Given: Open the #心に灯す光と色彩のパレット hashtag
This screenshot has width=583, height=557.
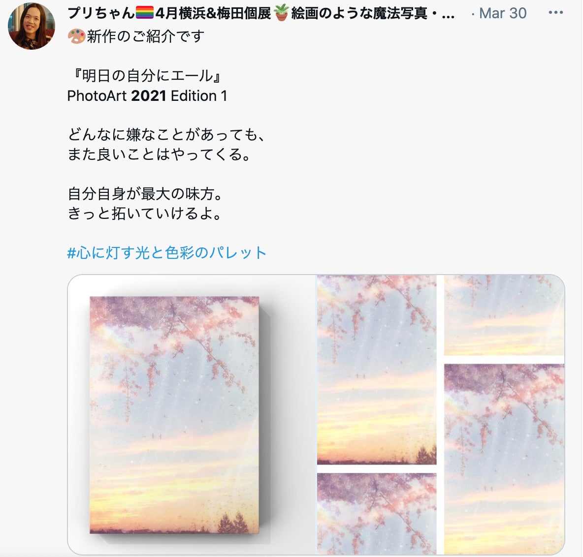Looking at the screenshot, I should 167,253.
